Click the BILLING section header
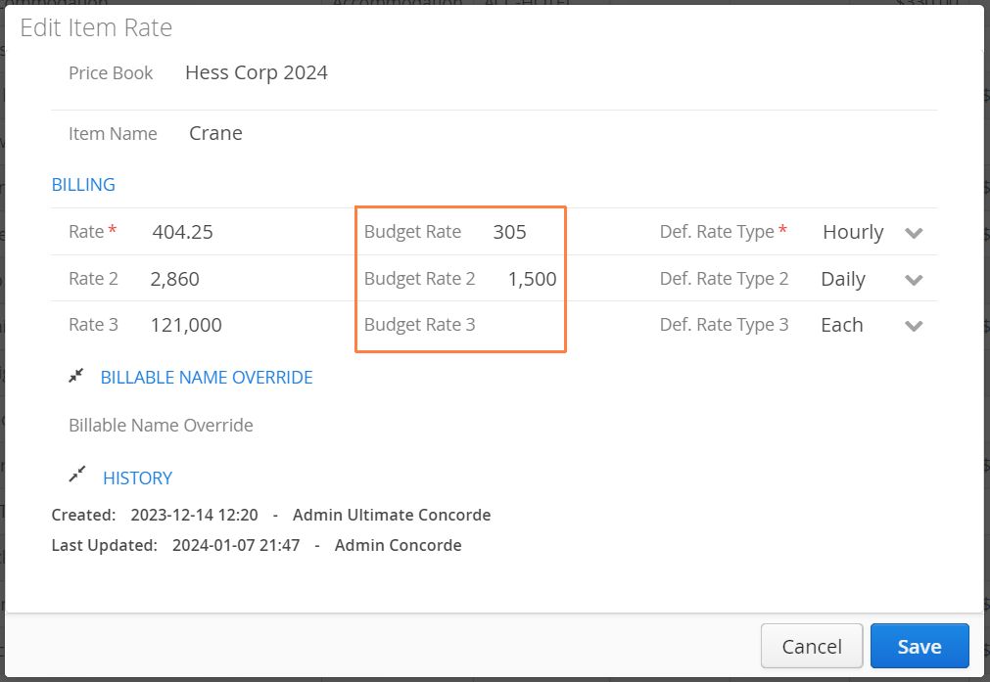 click(83, 185)
